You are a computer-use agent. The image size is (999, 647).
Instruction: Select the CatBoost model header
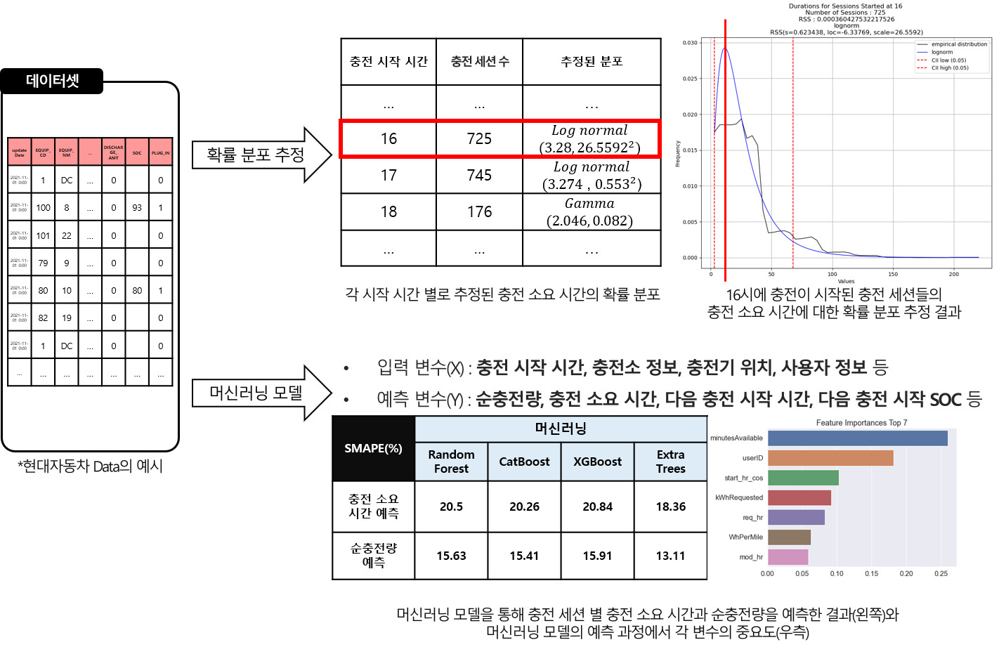click(x=524, y=462)
